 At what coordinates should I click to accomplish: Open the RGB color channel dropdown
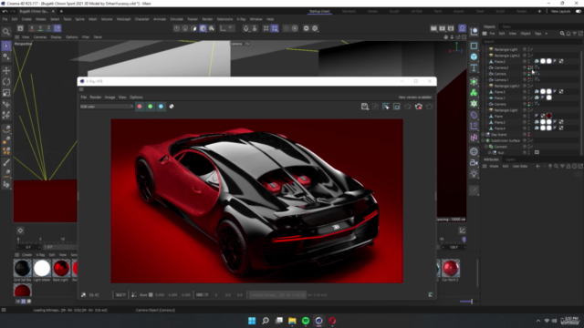tap(107, 107)
